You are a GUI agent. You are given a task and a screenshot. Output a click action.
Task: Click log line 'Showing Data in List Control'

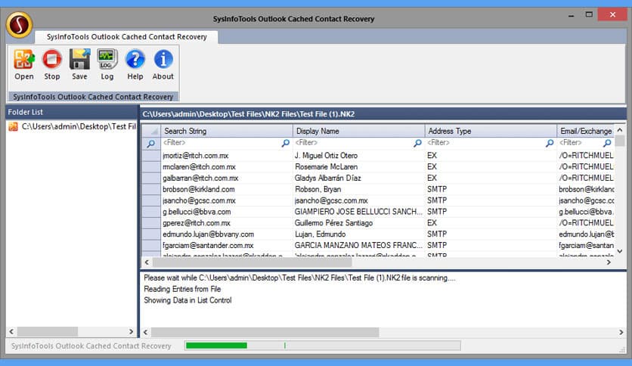click(x=187, y=300)
